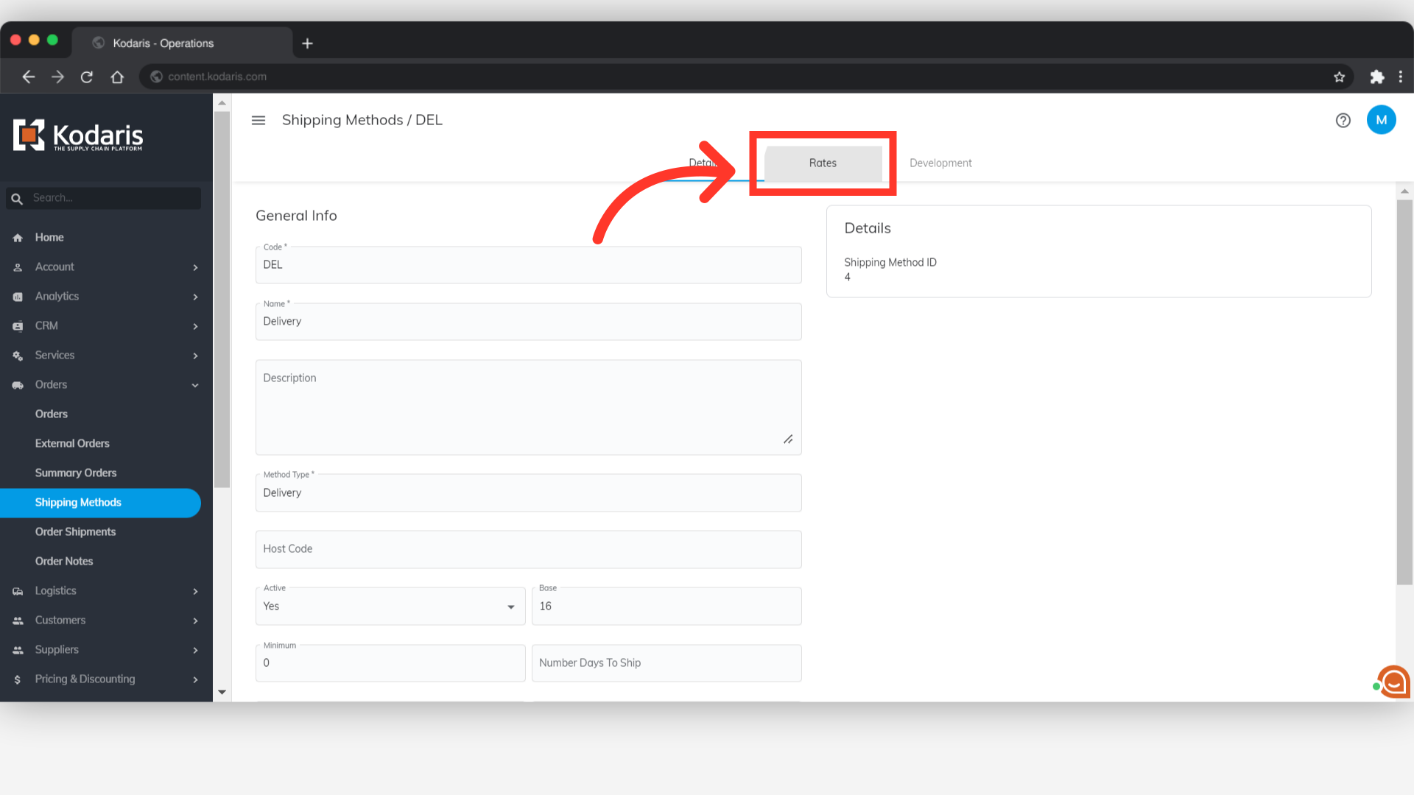Open Order Shipments in sidebar
This screenshot has height=795, width=1414.
75,532
